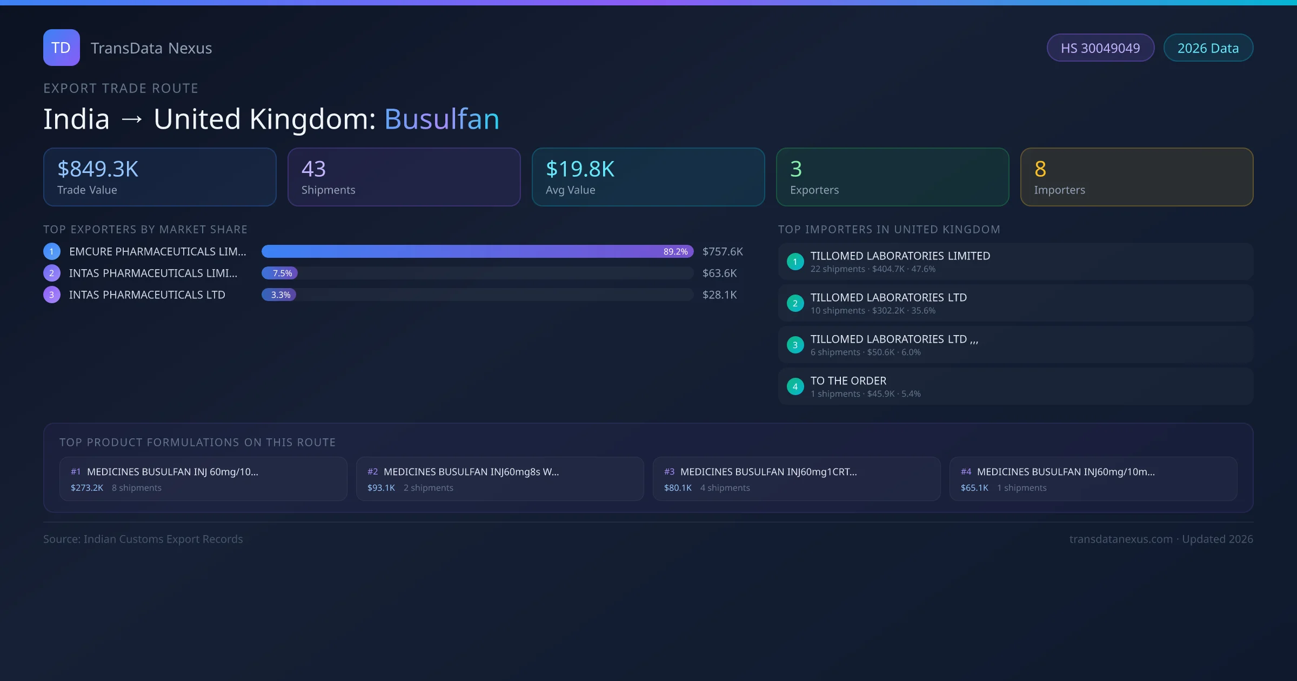Click the 89.2% market share bar

coord(477,251)
